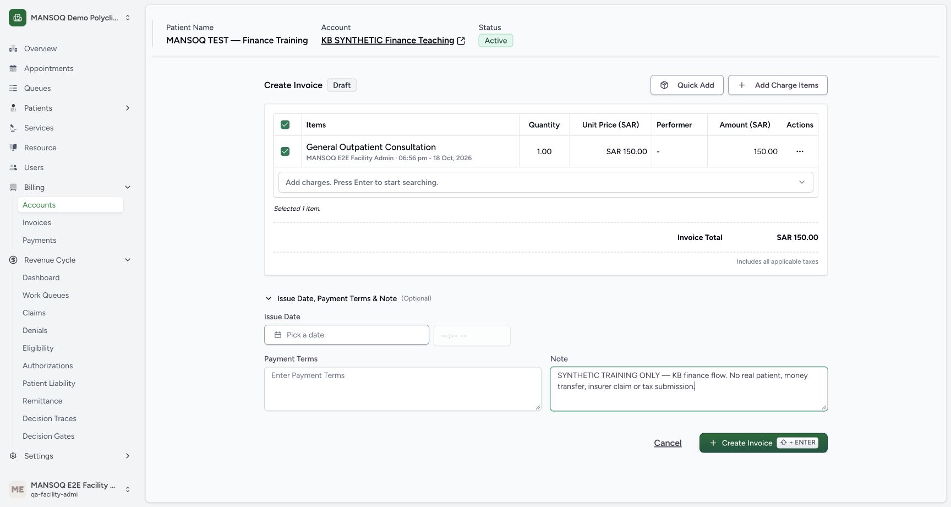Go to Payments under Billing
The height and width of the screenshot is (507, 951).
pos(40,240)
